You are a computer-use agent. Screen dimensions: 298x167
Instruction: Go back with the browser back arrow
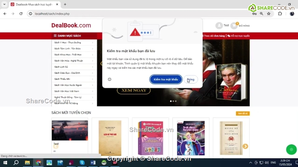coord(5,14)
